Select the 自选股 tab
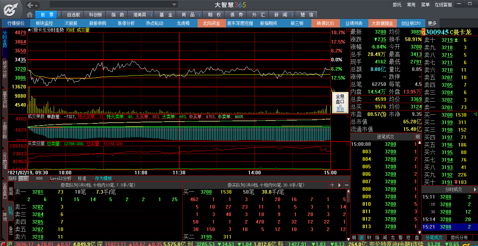This screenshot has height=246, width=478. pyautogui.click(x=73, y=15)
